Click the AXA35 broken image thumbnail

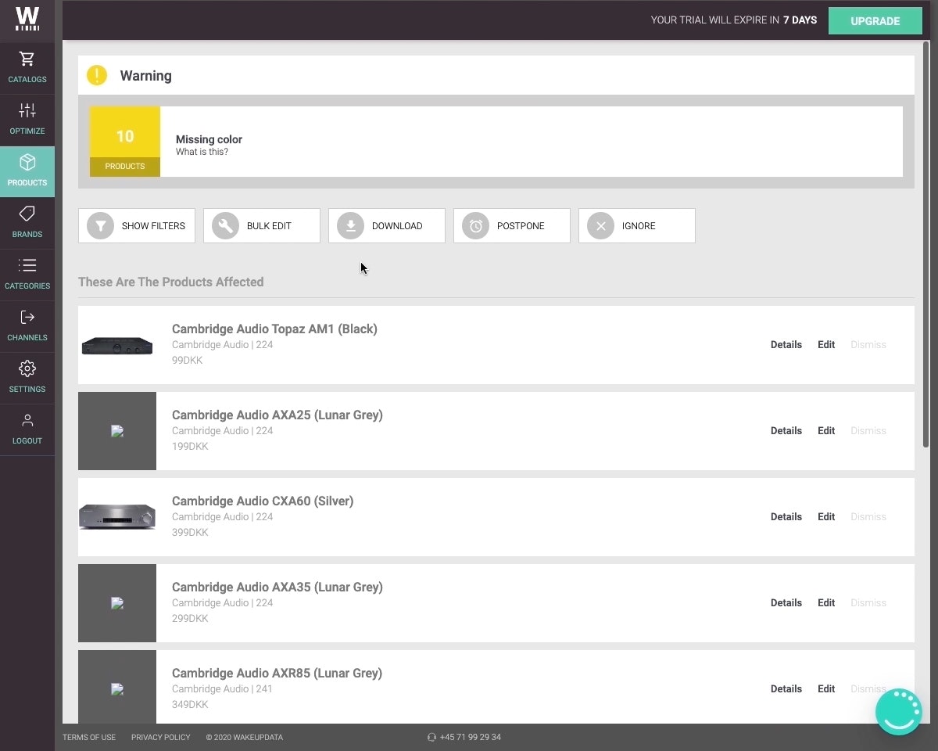(117, 603)
